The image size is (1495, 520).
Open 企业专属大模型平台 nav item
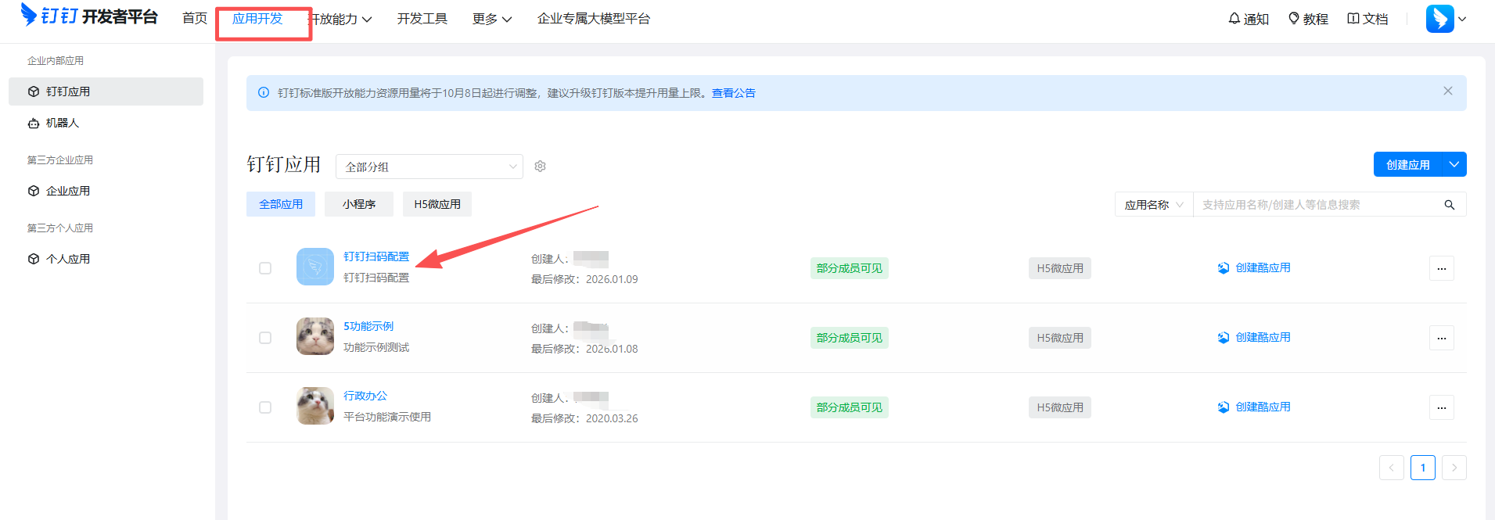594,18
